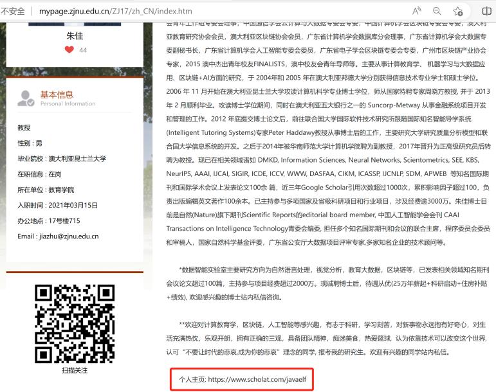Open the scholat.com/javaelf homepage link
This screenshot has height=392, width=496.
click(x=257, y=379)
